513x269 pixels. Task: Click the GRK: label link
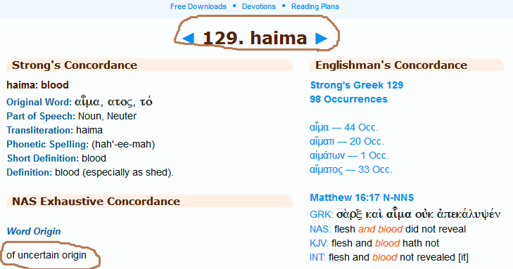point(322,214)
